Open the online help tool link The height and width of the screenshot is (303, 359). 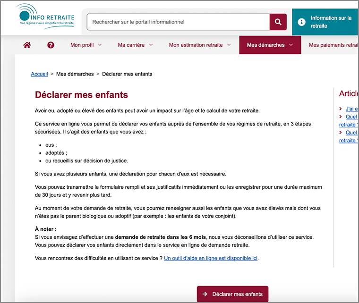[x=211, y=258]
